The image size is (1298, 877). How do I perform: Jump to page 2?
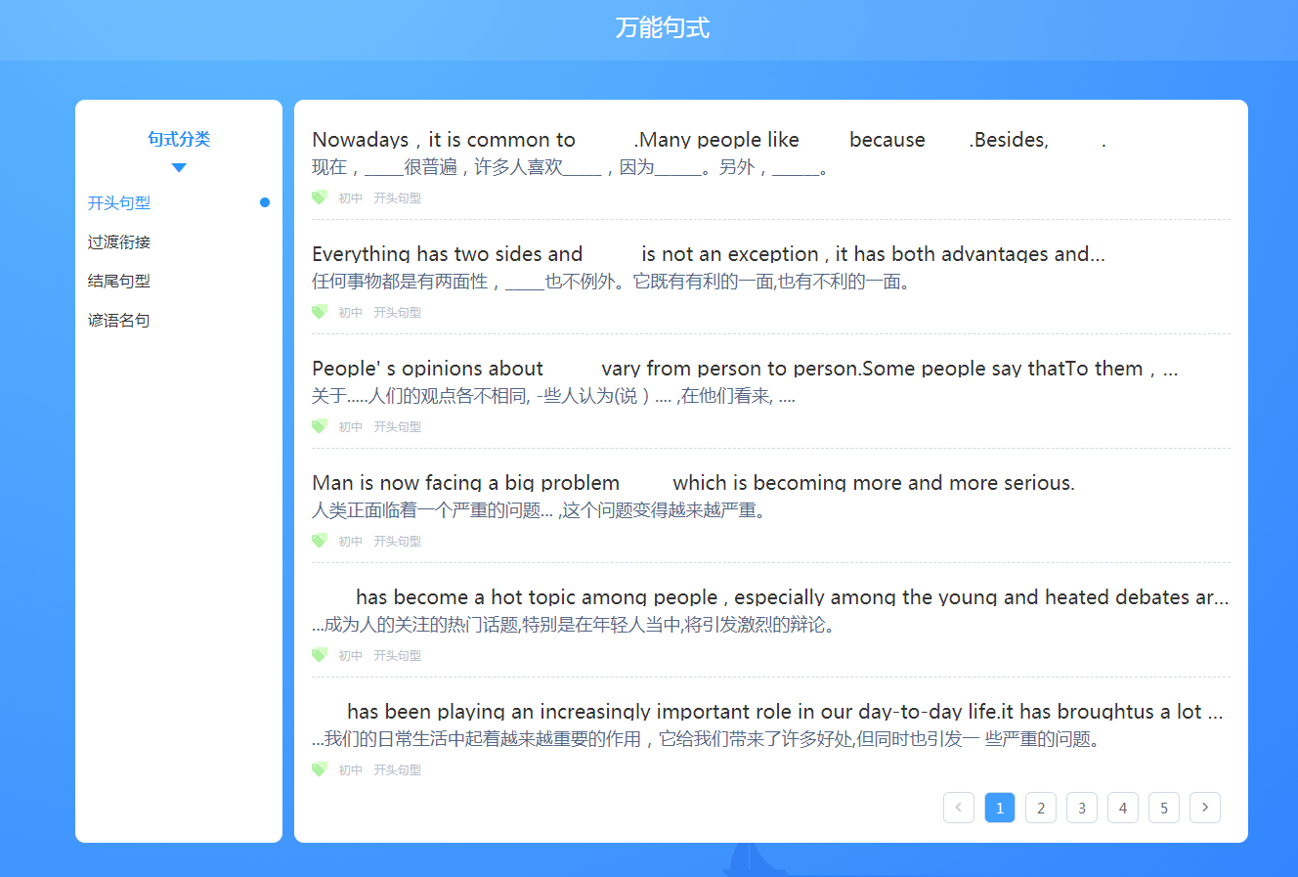(1040, 808)
